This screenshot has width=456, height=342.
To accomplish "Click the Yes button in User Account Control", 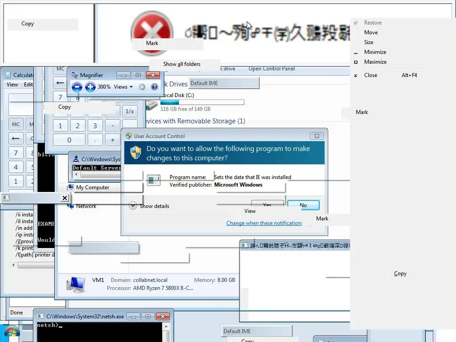I will coord(267,203).
